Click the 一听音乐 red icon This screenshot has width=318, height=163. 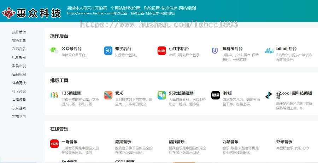tap(54, 144)
